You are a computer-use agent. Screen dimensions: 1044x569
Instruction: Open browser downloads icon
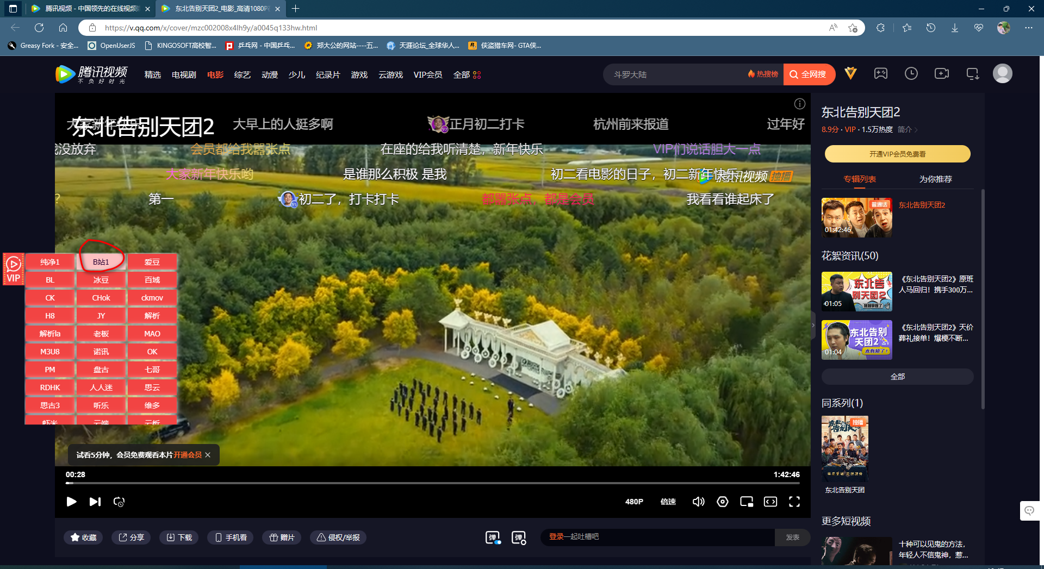click(x=955, y=28)
